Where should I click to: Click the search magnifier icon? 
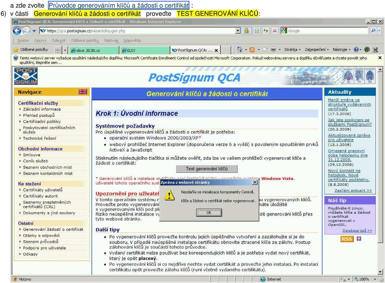point(373,31)
